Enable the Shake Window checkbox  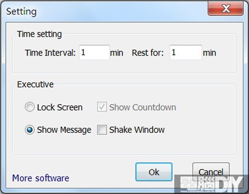[102, 129]
